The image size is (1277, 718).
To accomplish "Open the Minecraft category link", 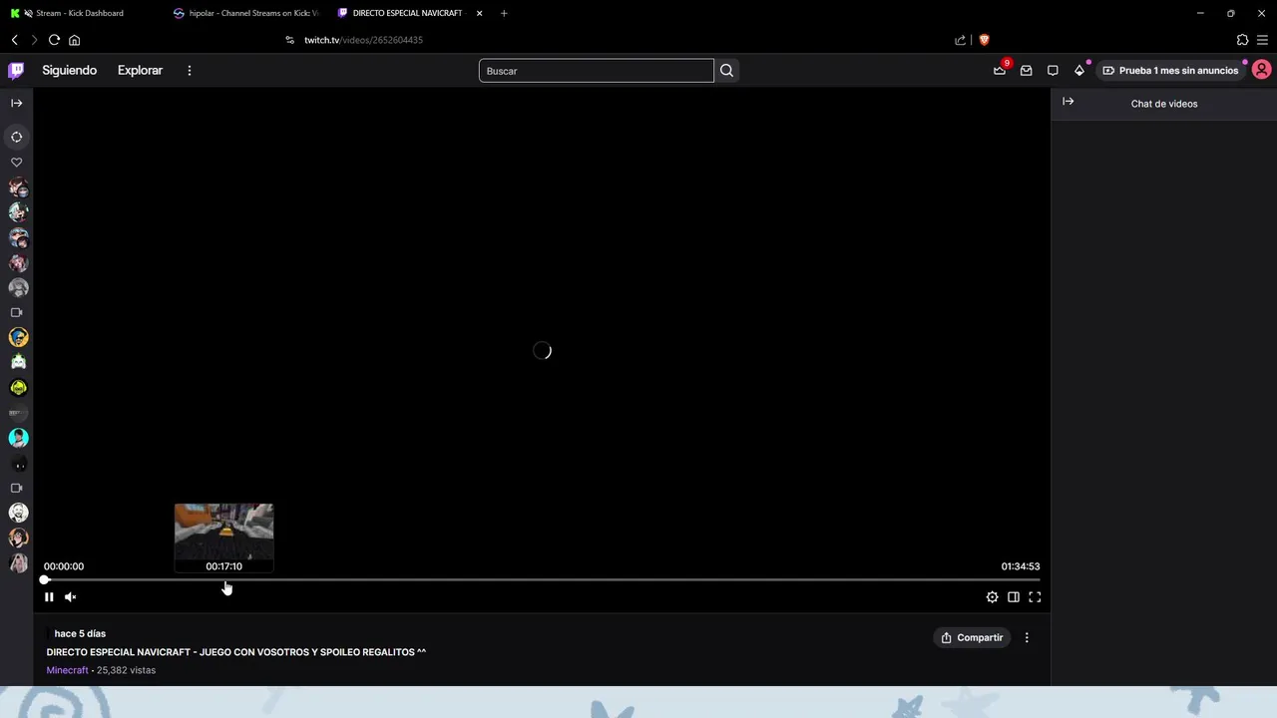I will [x=67, y=670].
